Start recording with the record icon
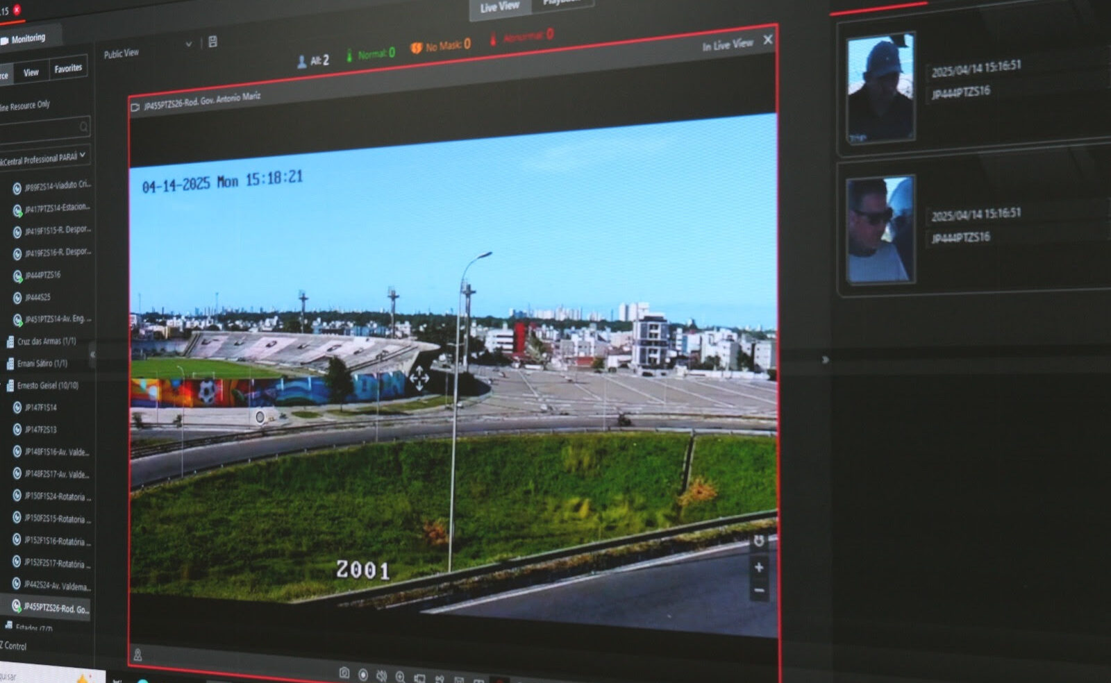This screenshot has width=1111, height=683. click(x=362, y=675)
